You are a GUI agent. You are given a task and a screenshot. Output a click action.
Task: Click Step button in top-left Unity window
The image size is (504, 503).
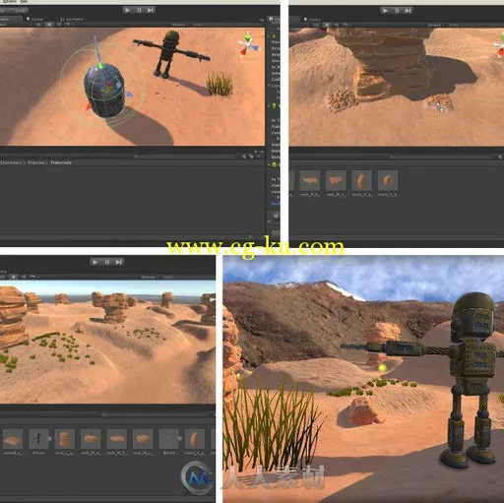click(151, 10)
